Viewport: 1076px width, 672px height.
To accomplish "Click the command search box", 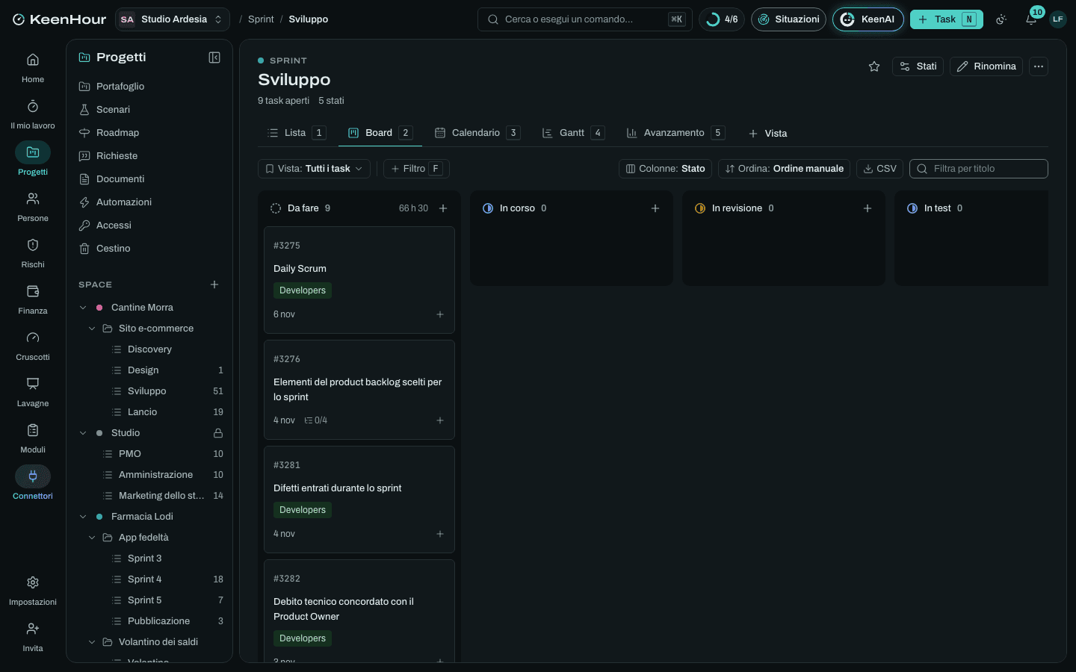I will (x=585, y=19).
